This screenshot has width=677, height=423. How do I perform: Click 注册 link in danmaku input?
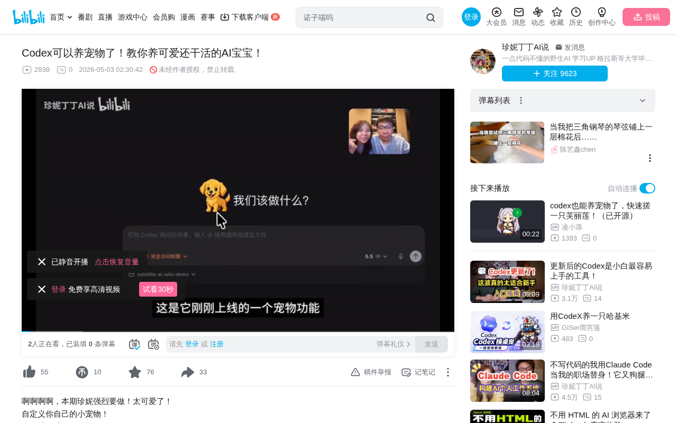click(217, 344)
